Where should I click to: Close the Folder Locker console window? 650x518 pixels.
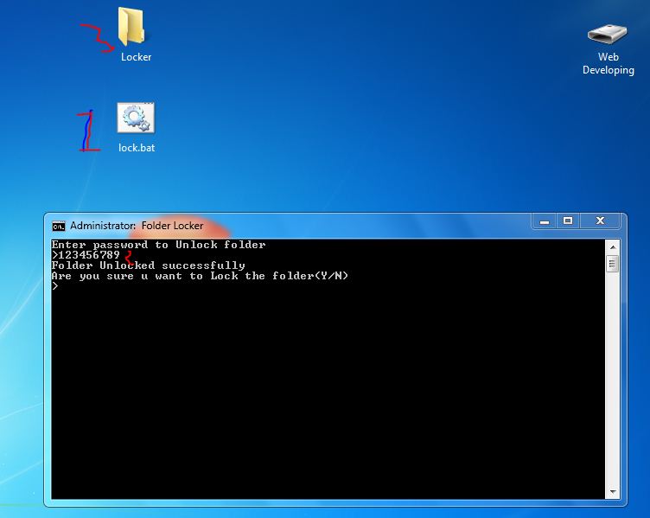tap(600, 221)
